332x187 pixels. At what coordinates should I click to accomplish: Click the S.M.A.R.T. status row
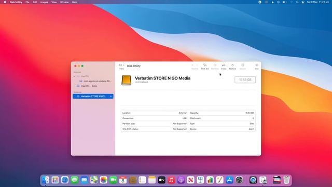point(154,129)
